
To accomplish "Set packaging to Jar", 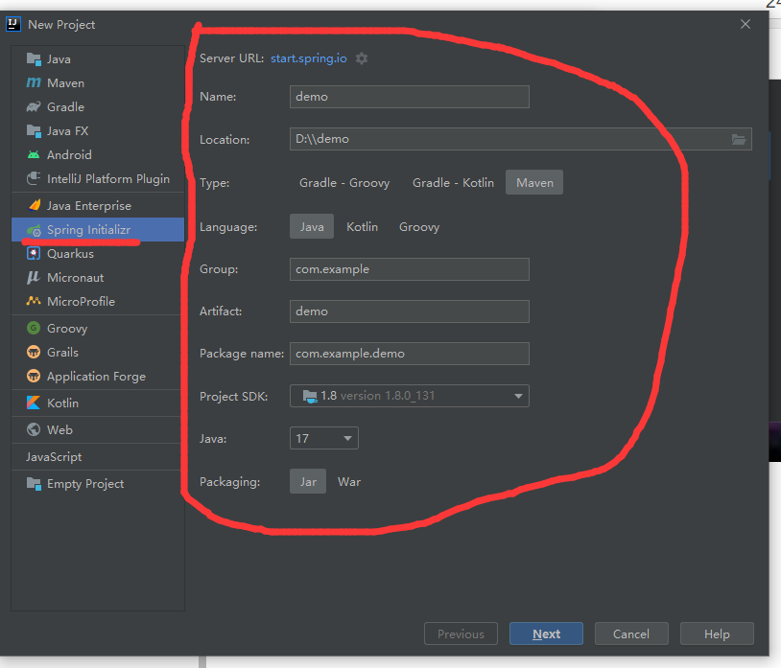I will click(308, 481).
